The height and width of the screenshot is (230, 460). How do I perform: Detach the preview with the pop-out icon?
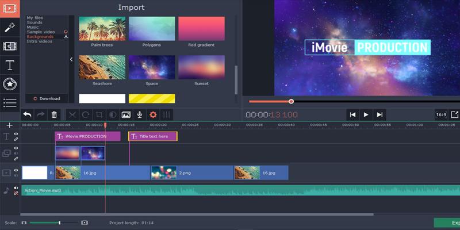[454, 114]
